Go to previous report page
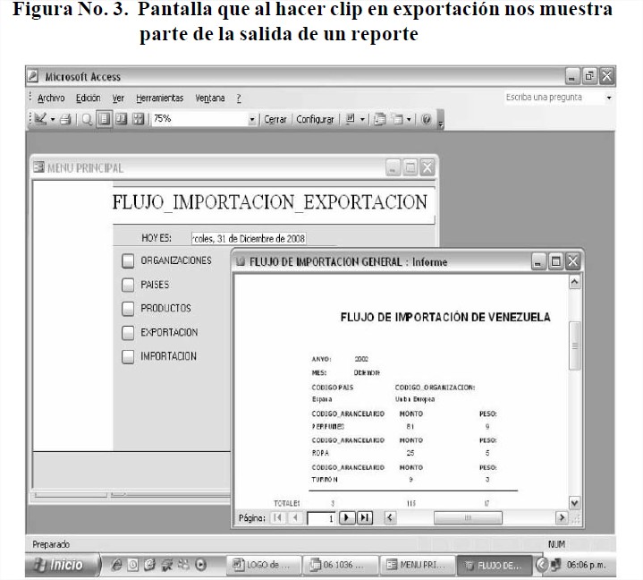The image size is (643, 580). tap(295, 517)
